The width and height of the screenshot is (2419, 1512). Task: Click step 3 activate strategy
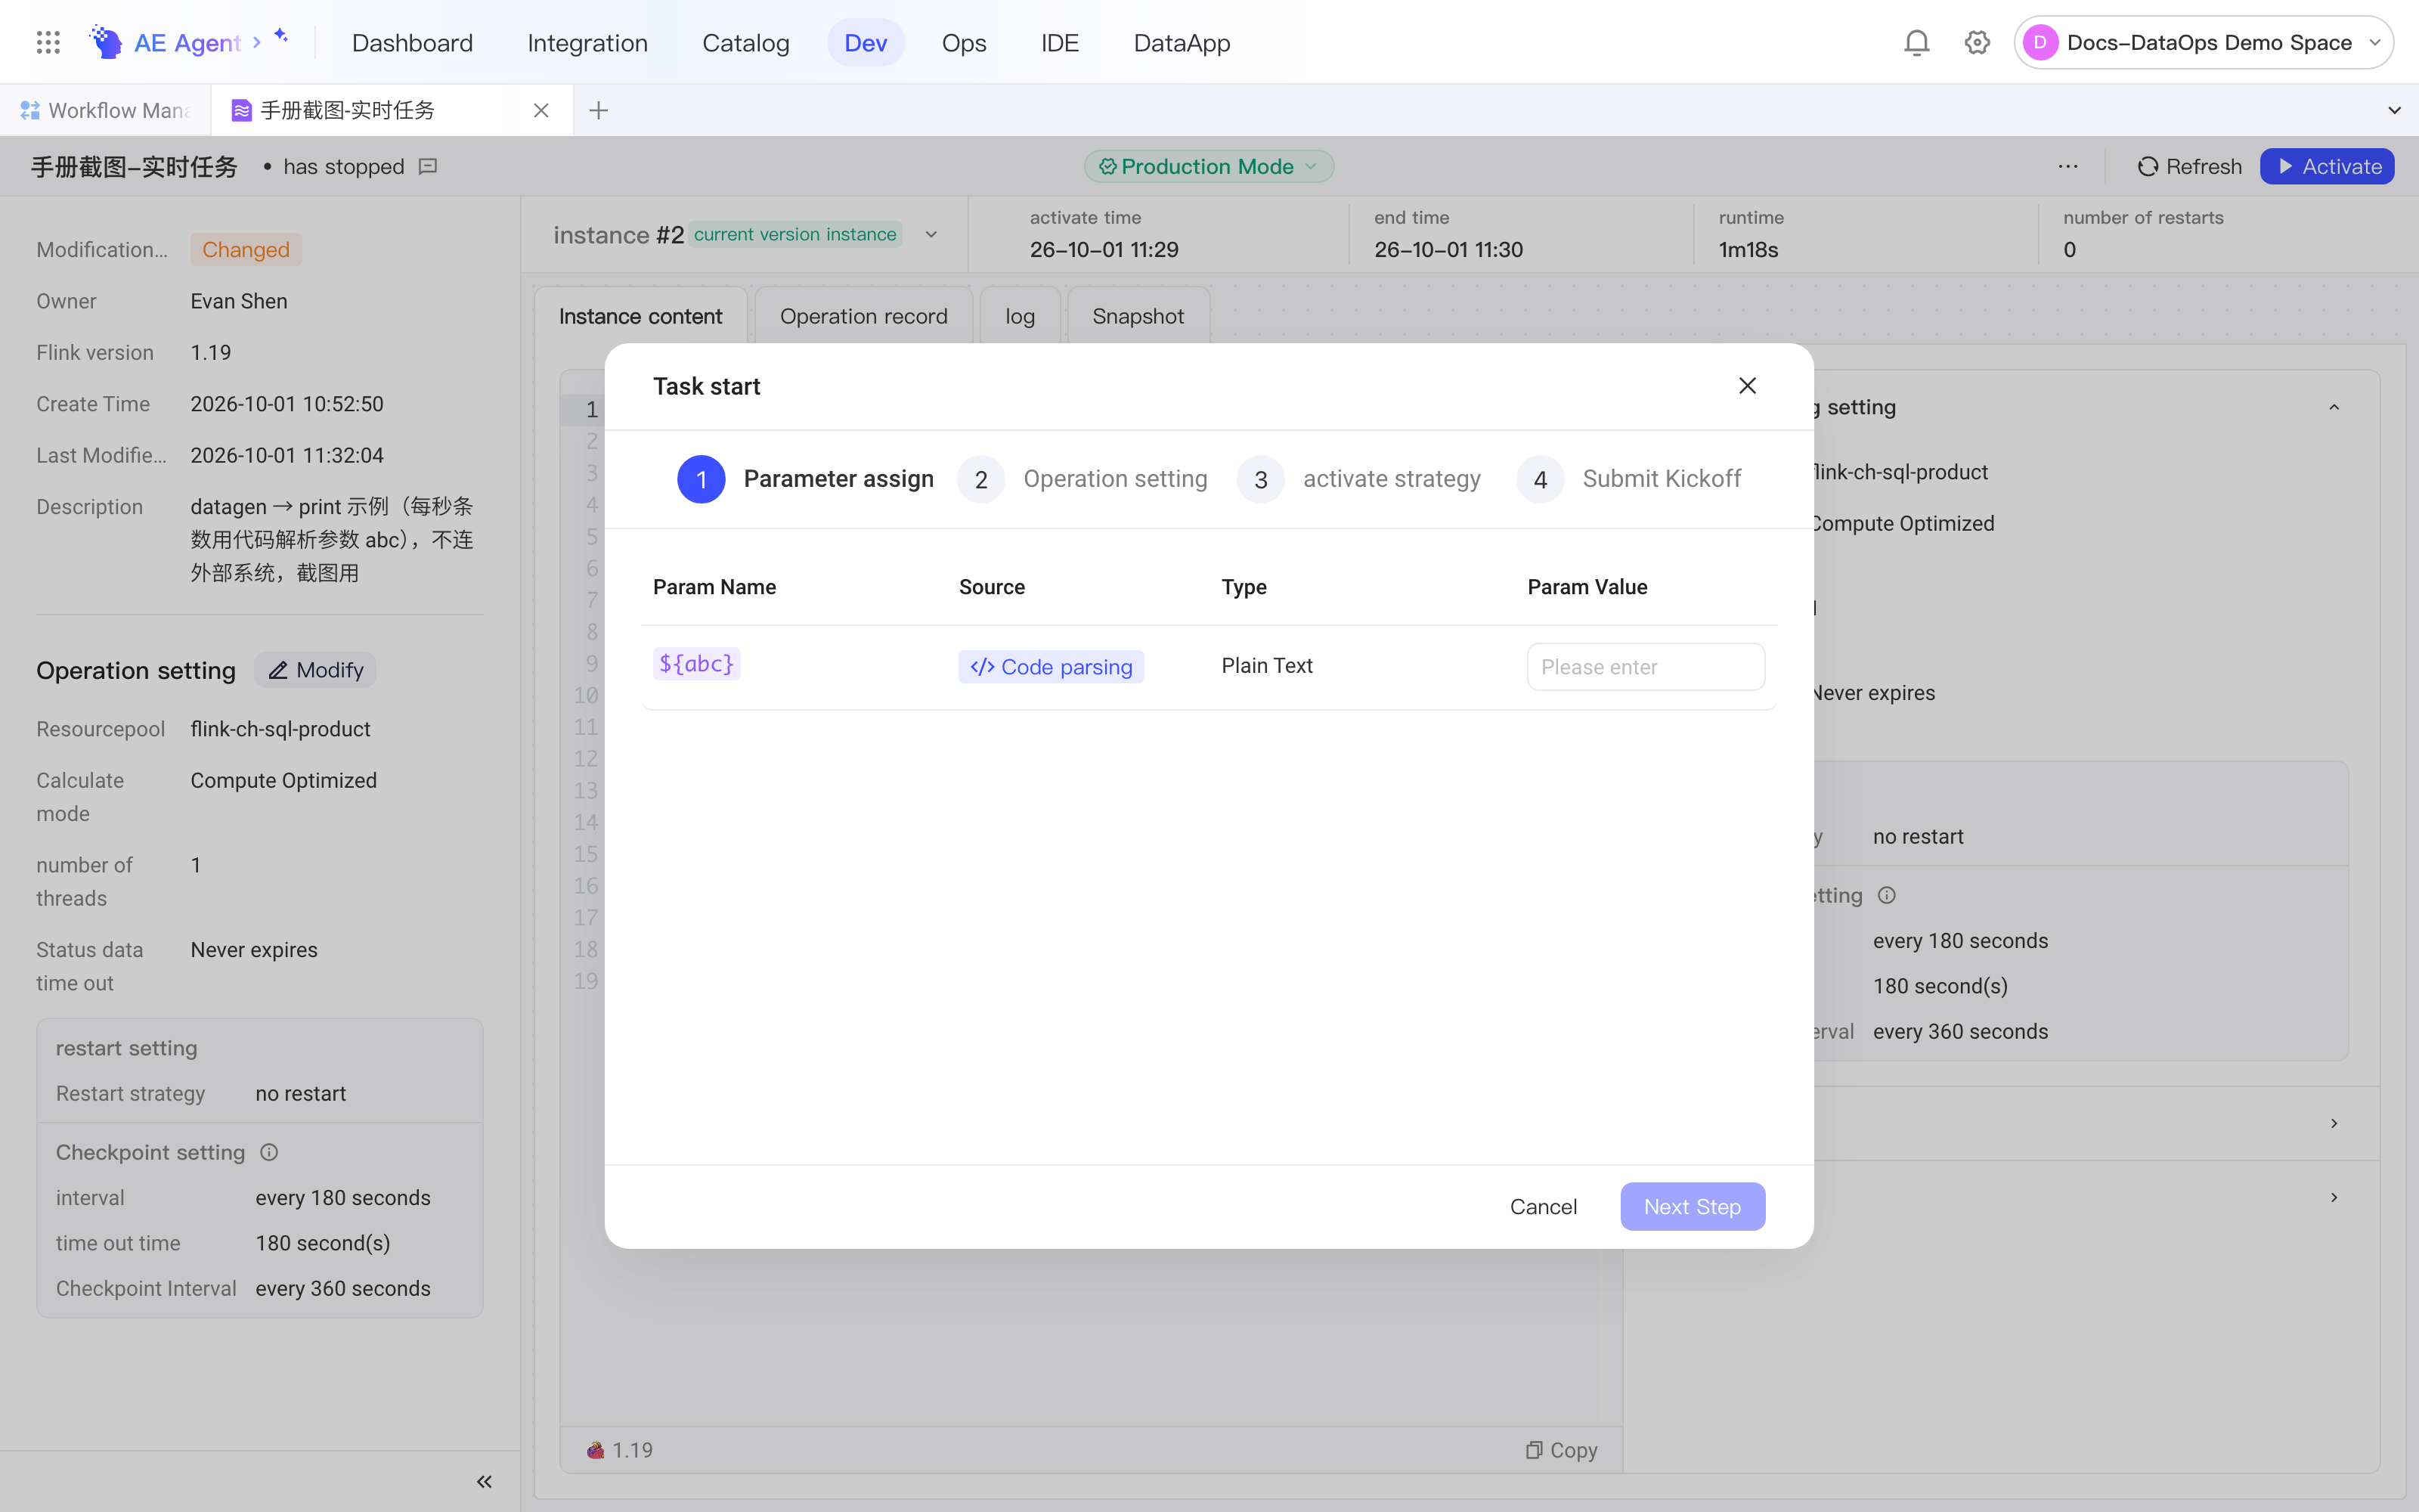(x=1358, y=479)
